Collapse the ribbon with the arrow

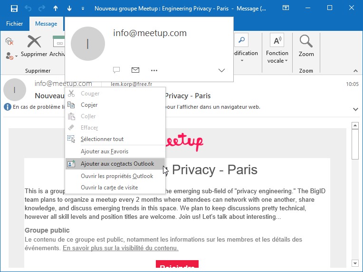point(355,71)
